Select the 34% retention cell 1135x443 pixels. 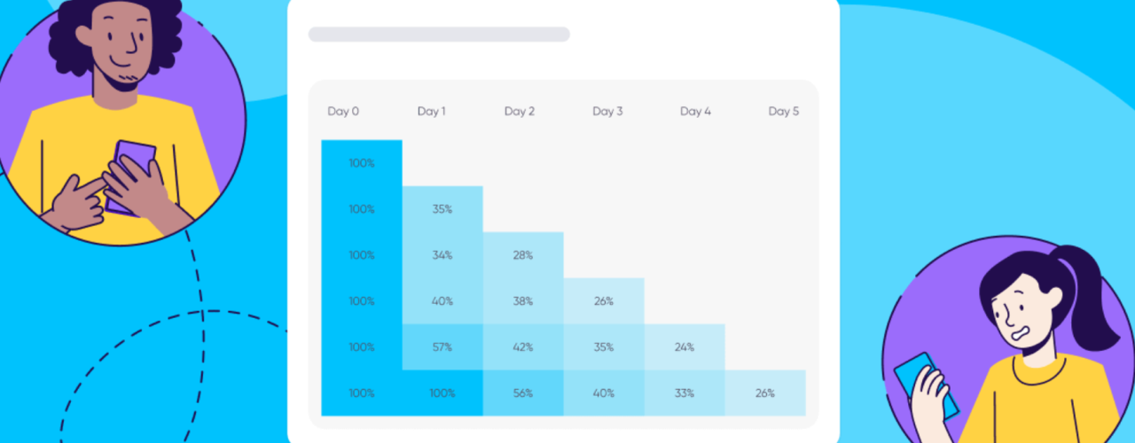click(x=442, y=255)
